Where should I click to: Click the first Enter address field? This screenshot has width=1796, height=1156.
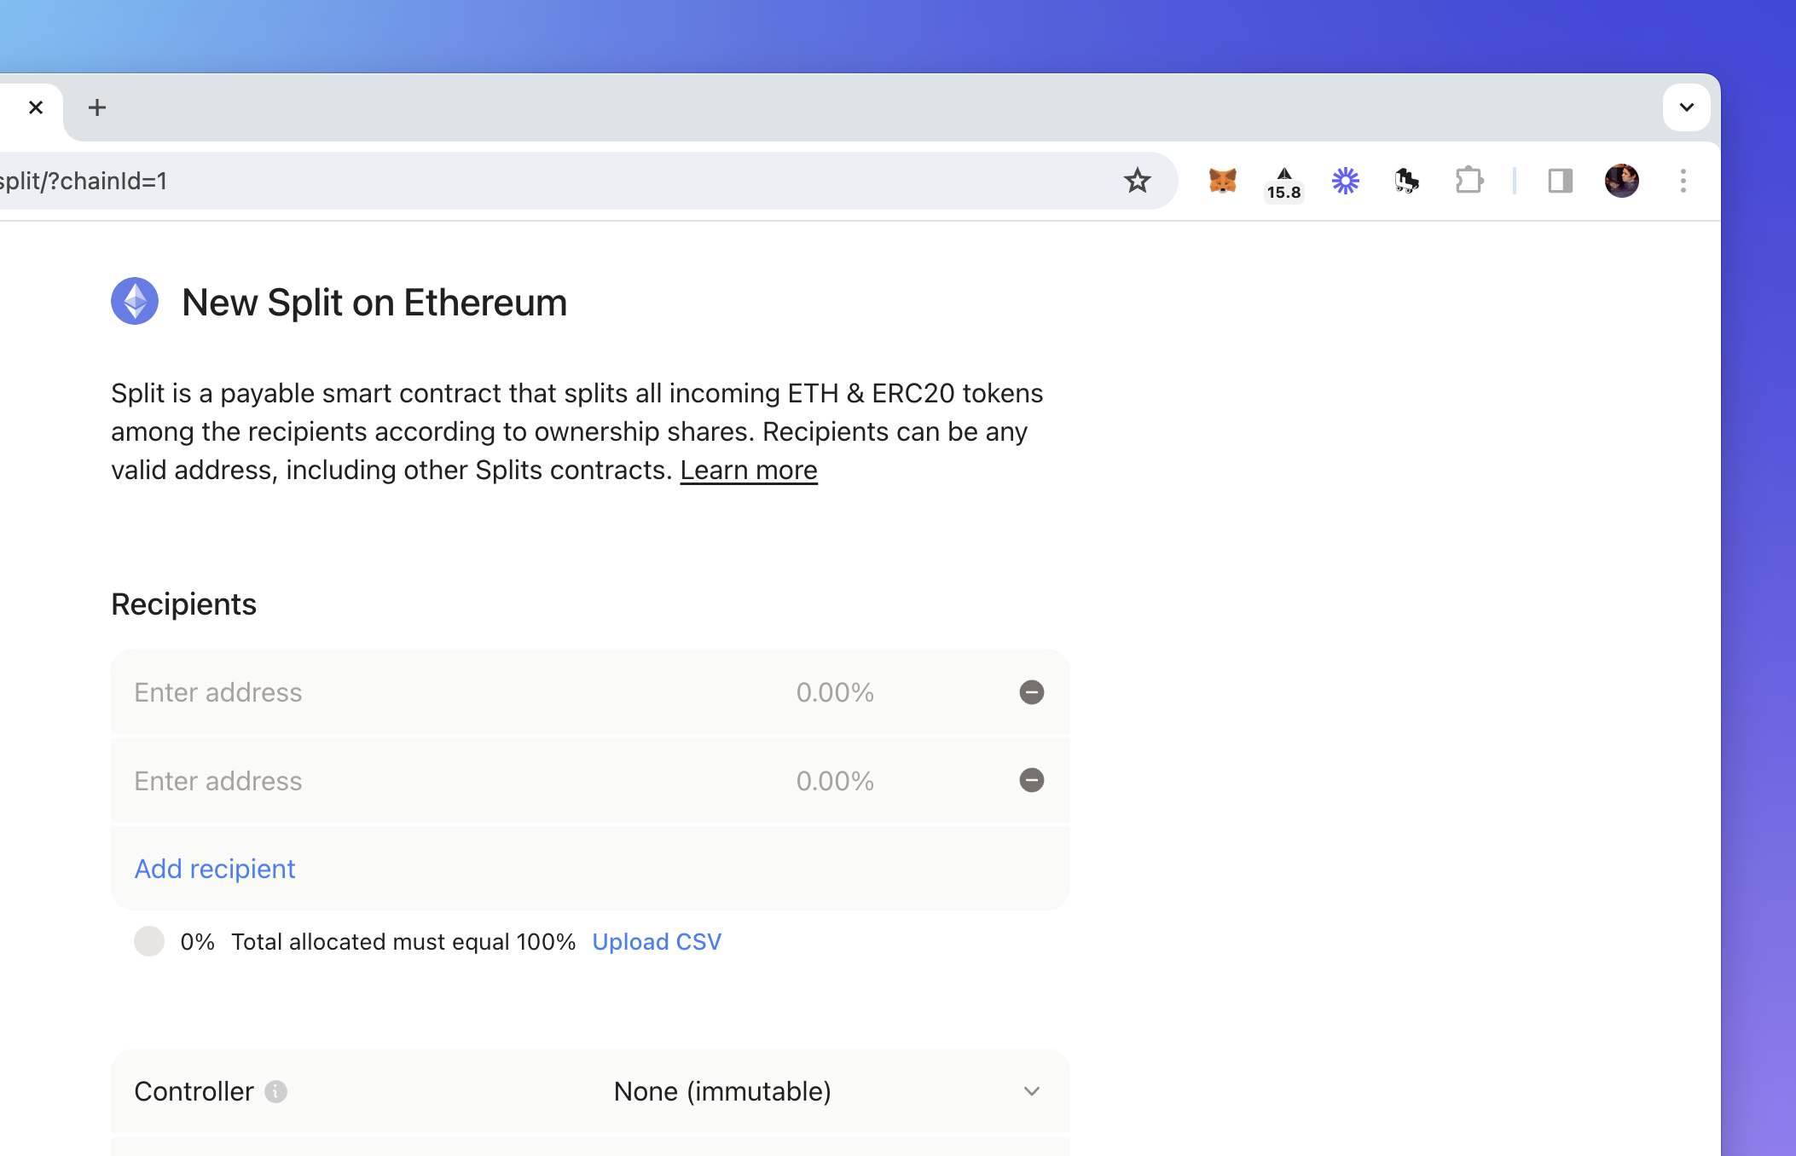(452, 692)
